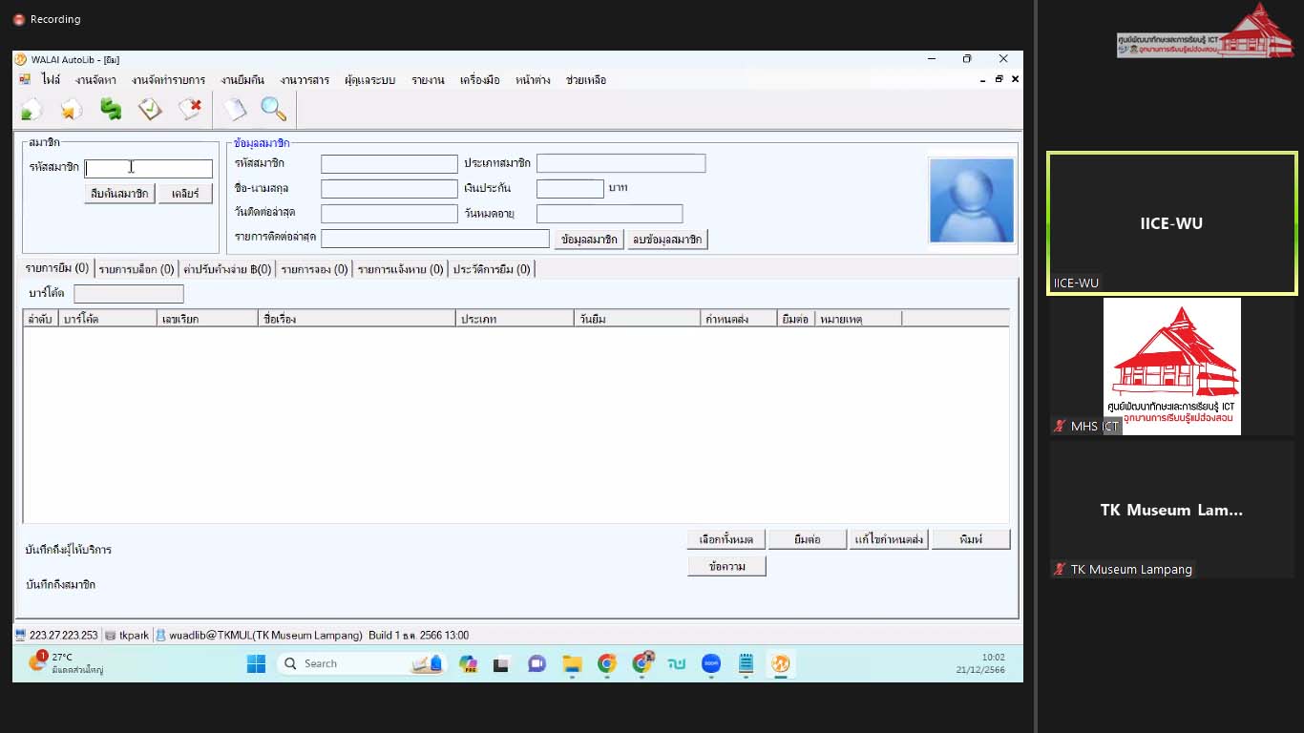The image size is (1304, 733).
Task: Click the member profile photo placeholder
Action: [x=971, y=200]
